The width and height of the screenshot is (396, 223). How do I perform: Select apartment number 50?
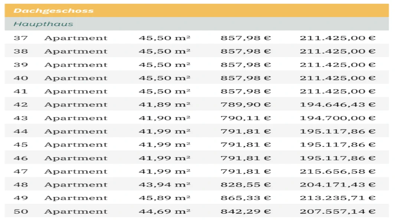21,211
